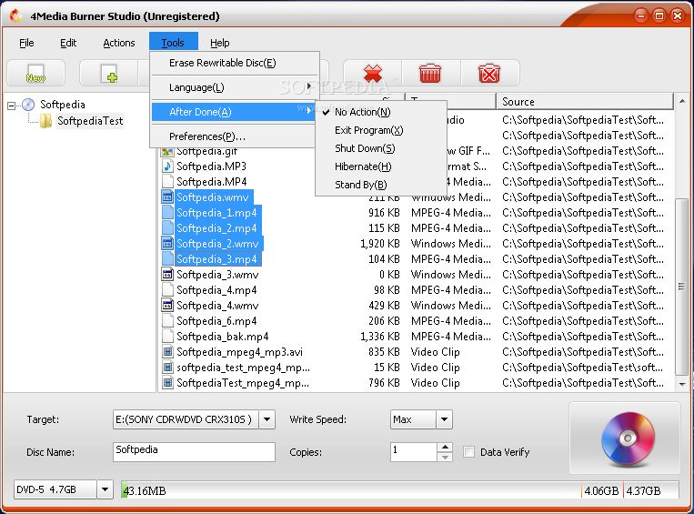Open the Edit menu
694x514 pixels.
[68, 43]
